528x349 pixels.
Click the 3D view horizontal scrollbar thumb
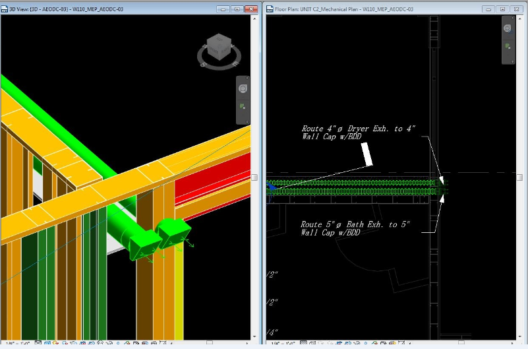pyautogui.click(x=209, y=343)
